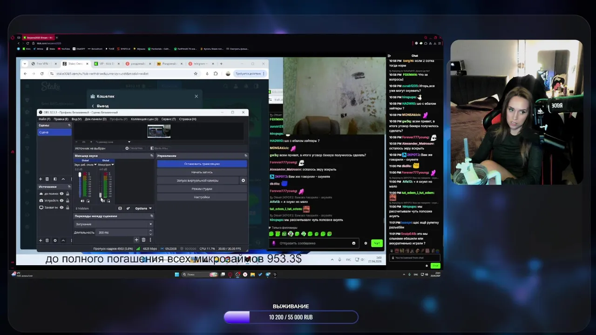Open the Правка menu in OBS

[61, 119]
